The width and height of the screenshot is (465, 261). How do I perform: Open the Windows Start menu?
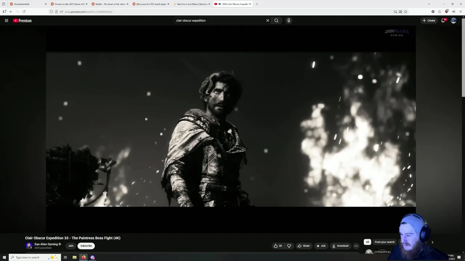coord(4,257)
